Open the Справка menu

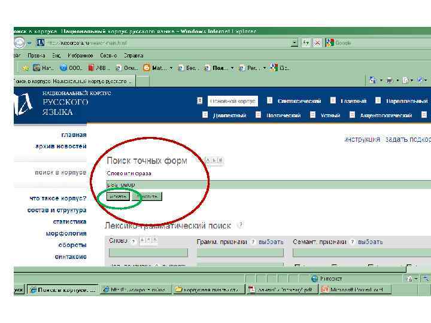point(133,56)
